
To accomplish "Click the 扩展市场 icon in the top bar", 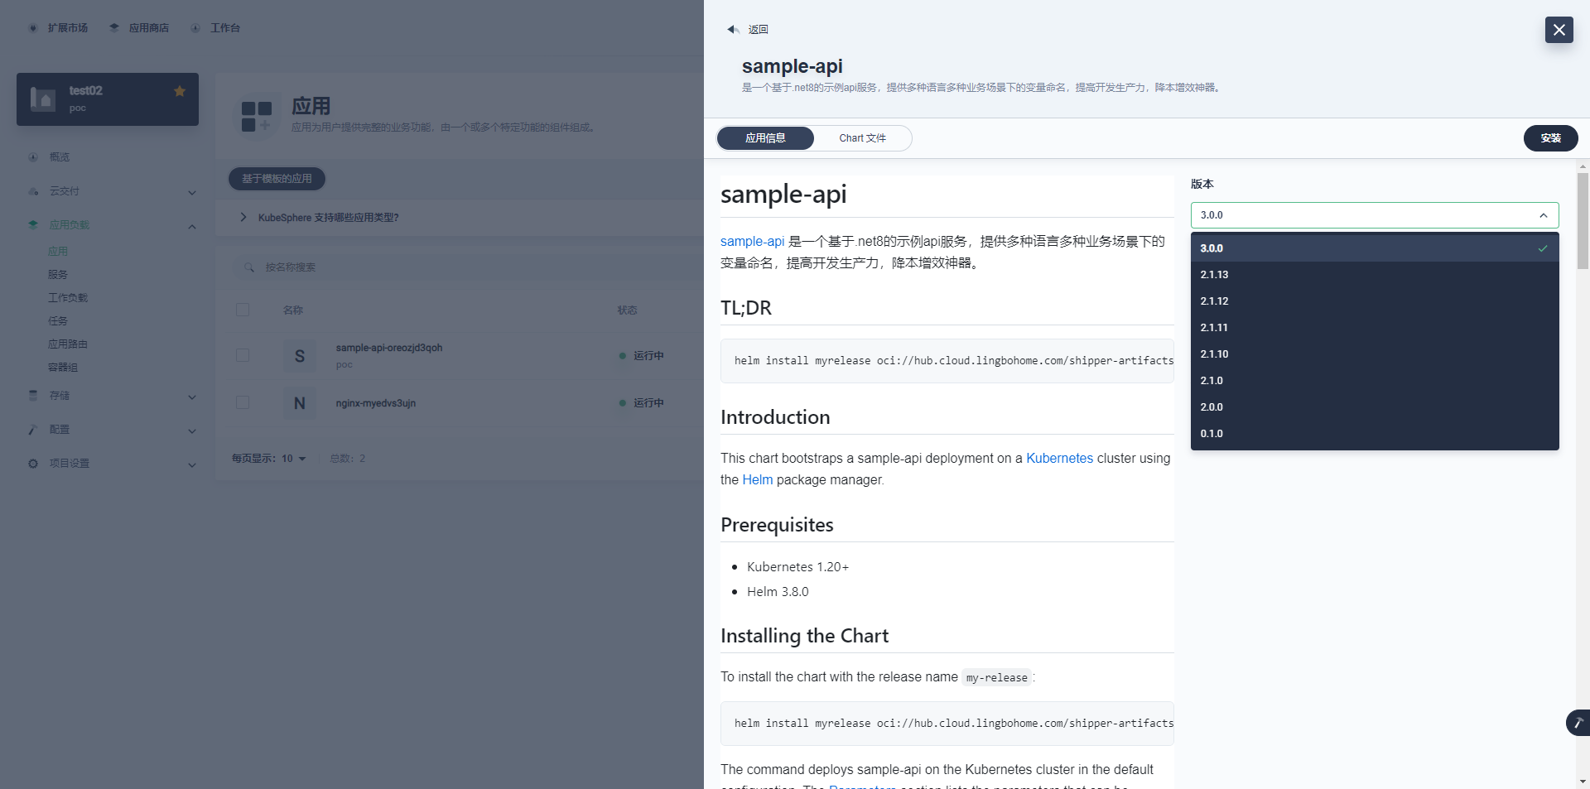I will [x=33, y=28].
